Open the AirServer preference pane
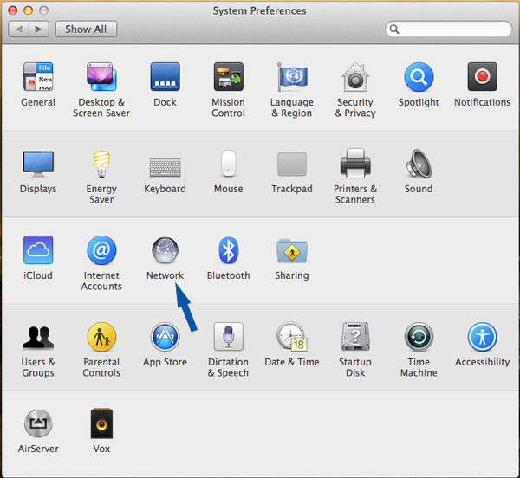The width and height of the screenshot is (520, 478). click(x=38, y=423)
